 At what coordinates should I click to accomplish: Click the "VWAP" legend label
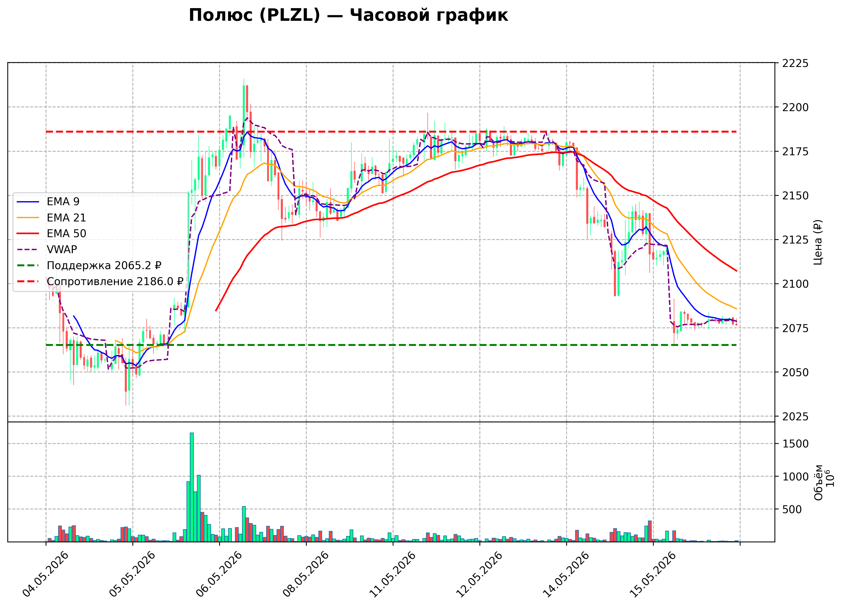(62, 249)
